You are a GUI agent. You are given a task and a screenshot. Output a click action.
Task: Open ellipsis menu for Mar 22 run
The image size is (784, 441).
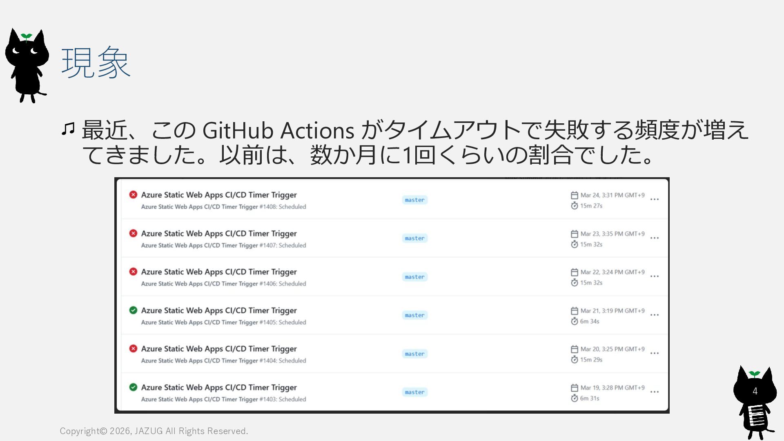pyautogui.click(x=655, y=276)
